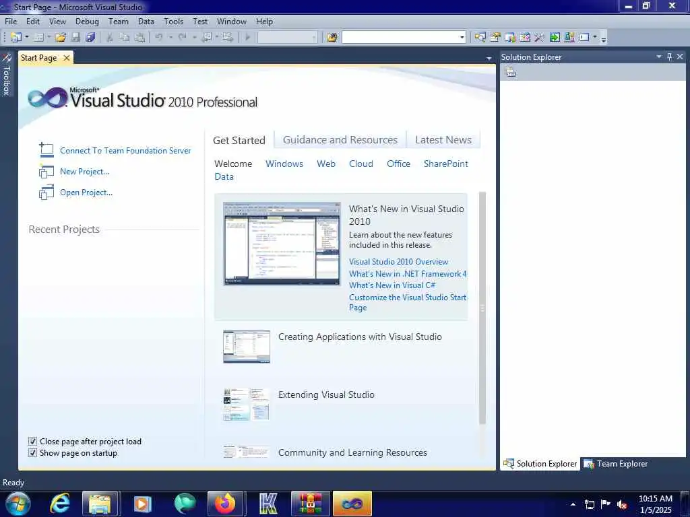Open Toolbox via crossed-tools toolbar icon
This screenshot has height=517, width=690.
pos(540,38)
